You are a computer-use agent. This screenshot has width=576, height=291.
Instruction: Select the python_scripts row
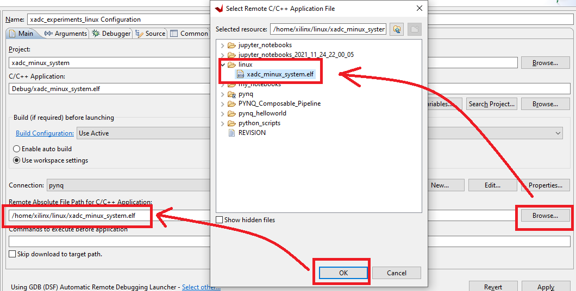click(259, 123)
